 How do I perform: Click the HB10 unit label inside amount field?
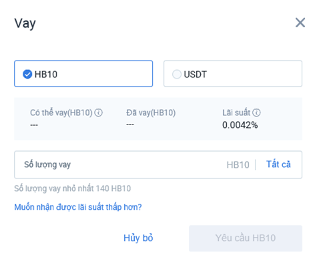coord(238,165)
